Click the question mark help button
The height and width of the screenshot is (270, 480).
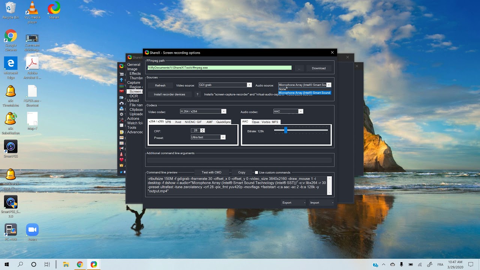tap(198, 94)
